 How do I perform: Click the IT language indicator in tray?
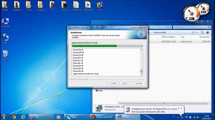[174, 117]
